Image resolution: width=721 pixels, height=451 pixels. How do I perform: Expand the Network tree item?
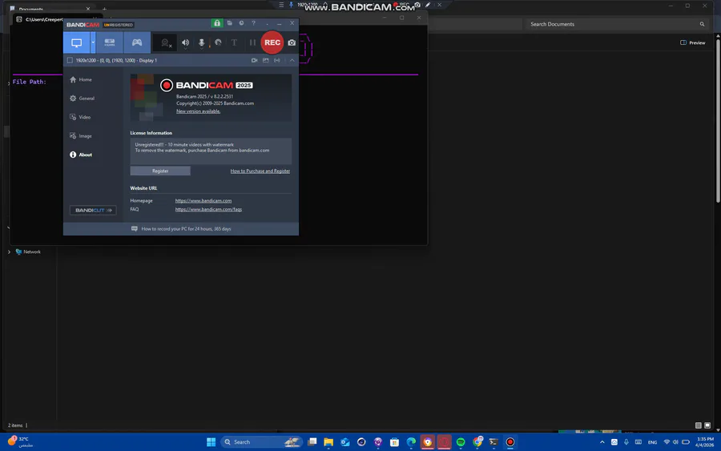click(x=9, y=252)
